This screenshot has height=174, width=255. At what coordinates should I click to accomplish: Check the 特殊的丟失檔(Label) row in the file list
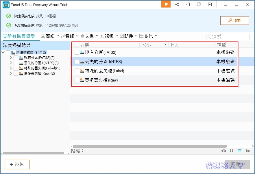(x=77, y=71)
